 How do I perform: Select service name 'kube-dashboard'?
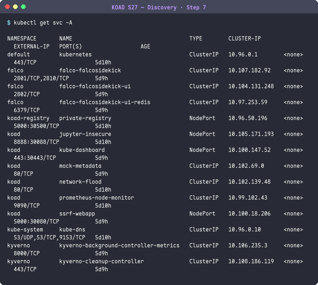[x=82, y=150]
